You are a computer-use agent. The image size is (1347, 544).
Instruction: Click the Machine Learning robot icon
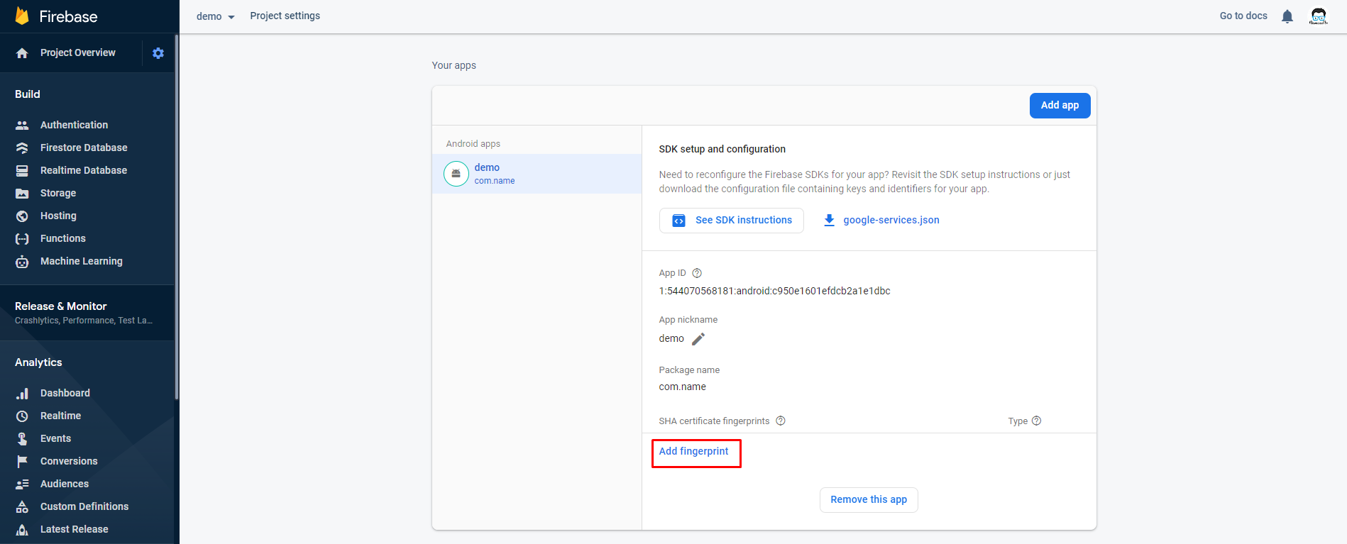(22, 262)
